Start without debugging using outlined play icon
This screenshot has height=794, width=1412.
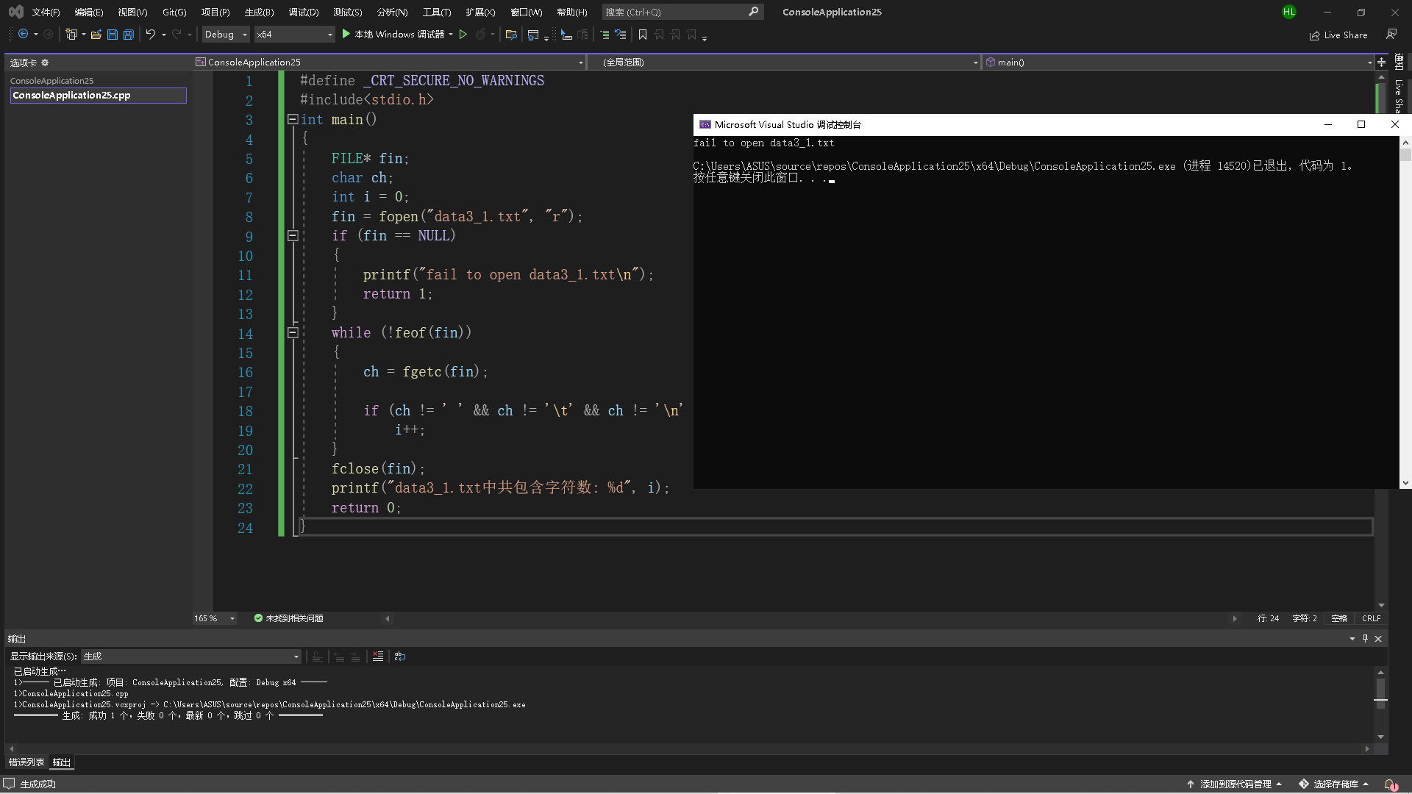(x=463, y=35)
